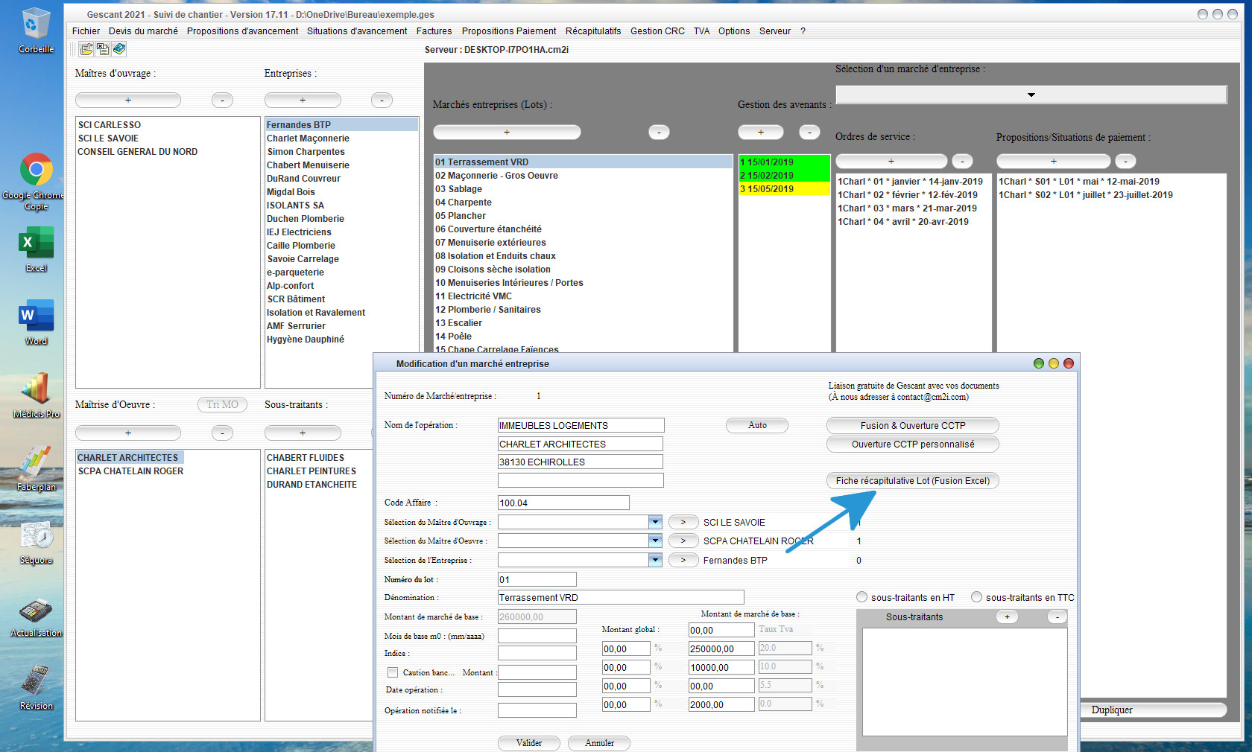Click the Annuler button
The height and width of the screenshot is (752, 1252).
(599, 743)
